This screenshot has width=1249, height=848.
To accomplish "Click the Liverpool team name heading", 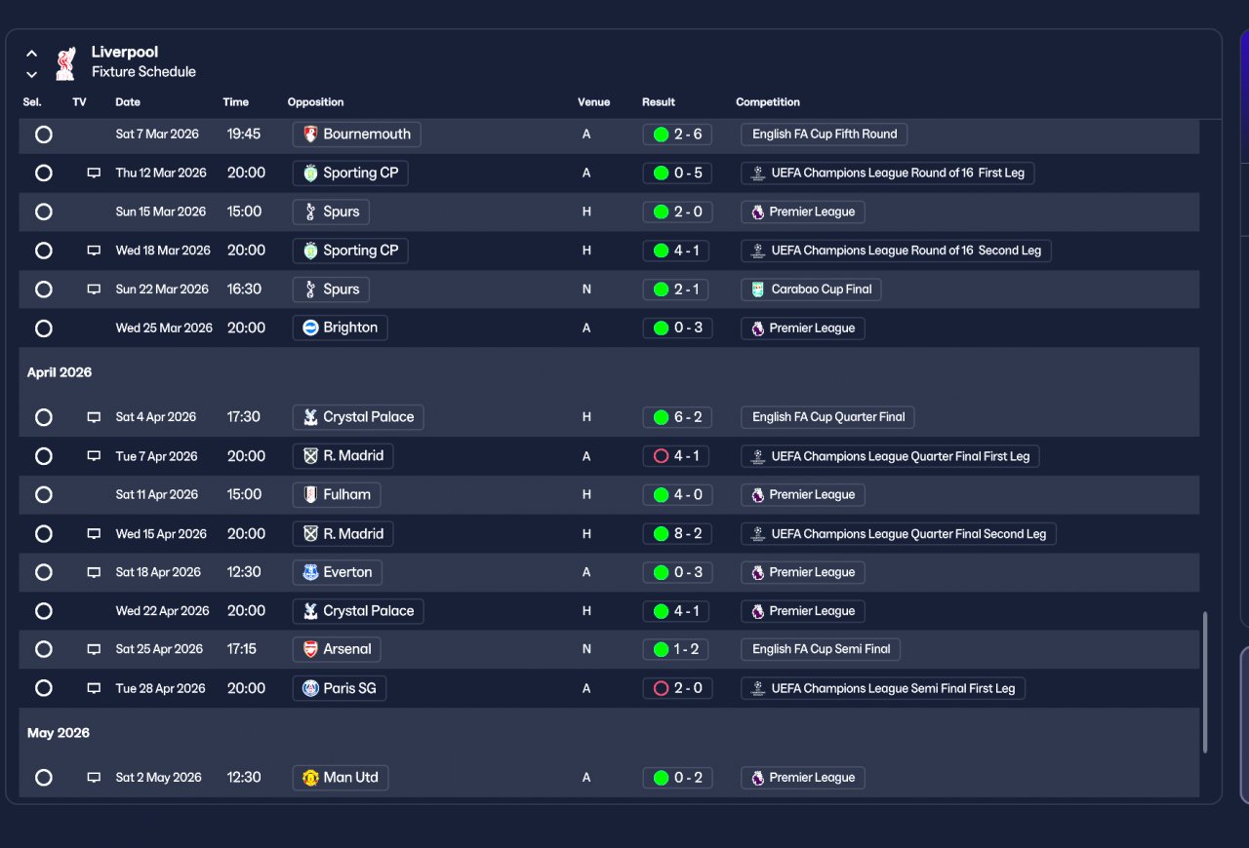I will [125, 52].
